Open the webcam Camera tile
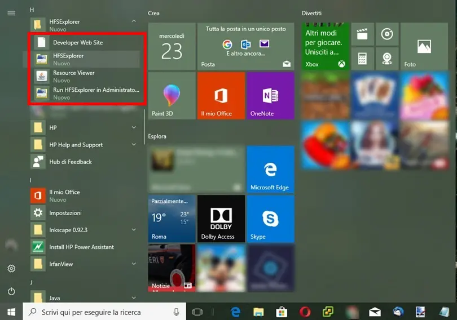Screen dimensions: 457x320 pos(387,59)
